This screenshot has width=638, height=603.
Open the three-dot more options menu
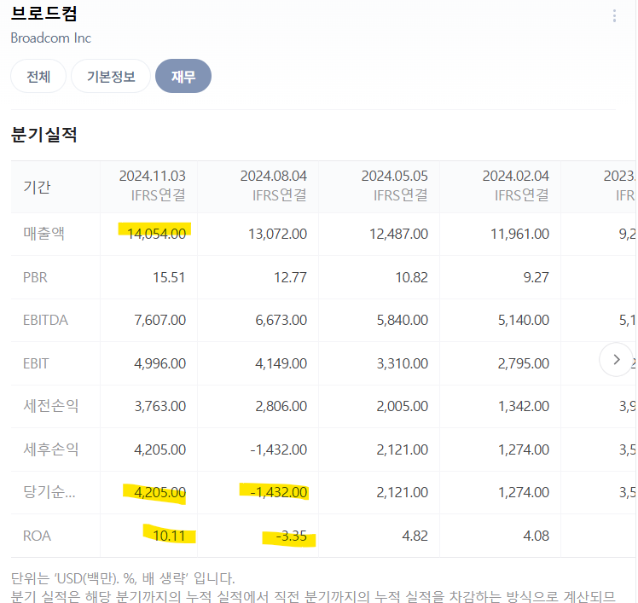614,16
